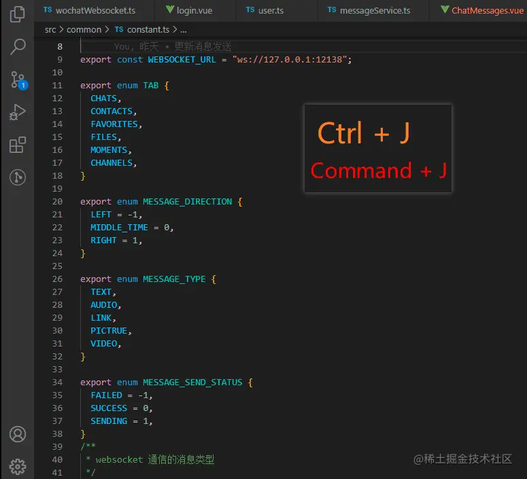This screenshot has width=527, height=479.
Task: Click the CONTACTS enum member
Action: click(112, 111)
